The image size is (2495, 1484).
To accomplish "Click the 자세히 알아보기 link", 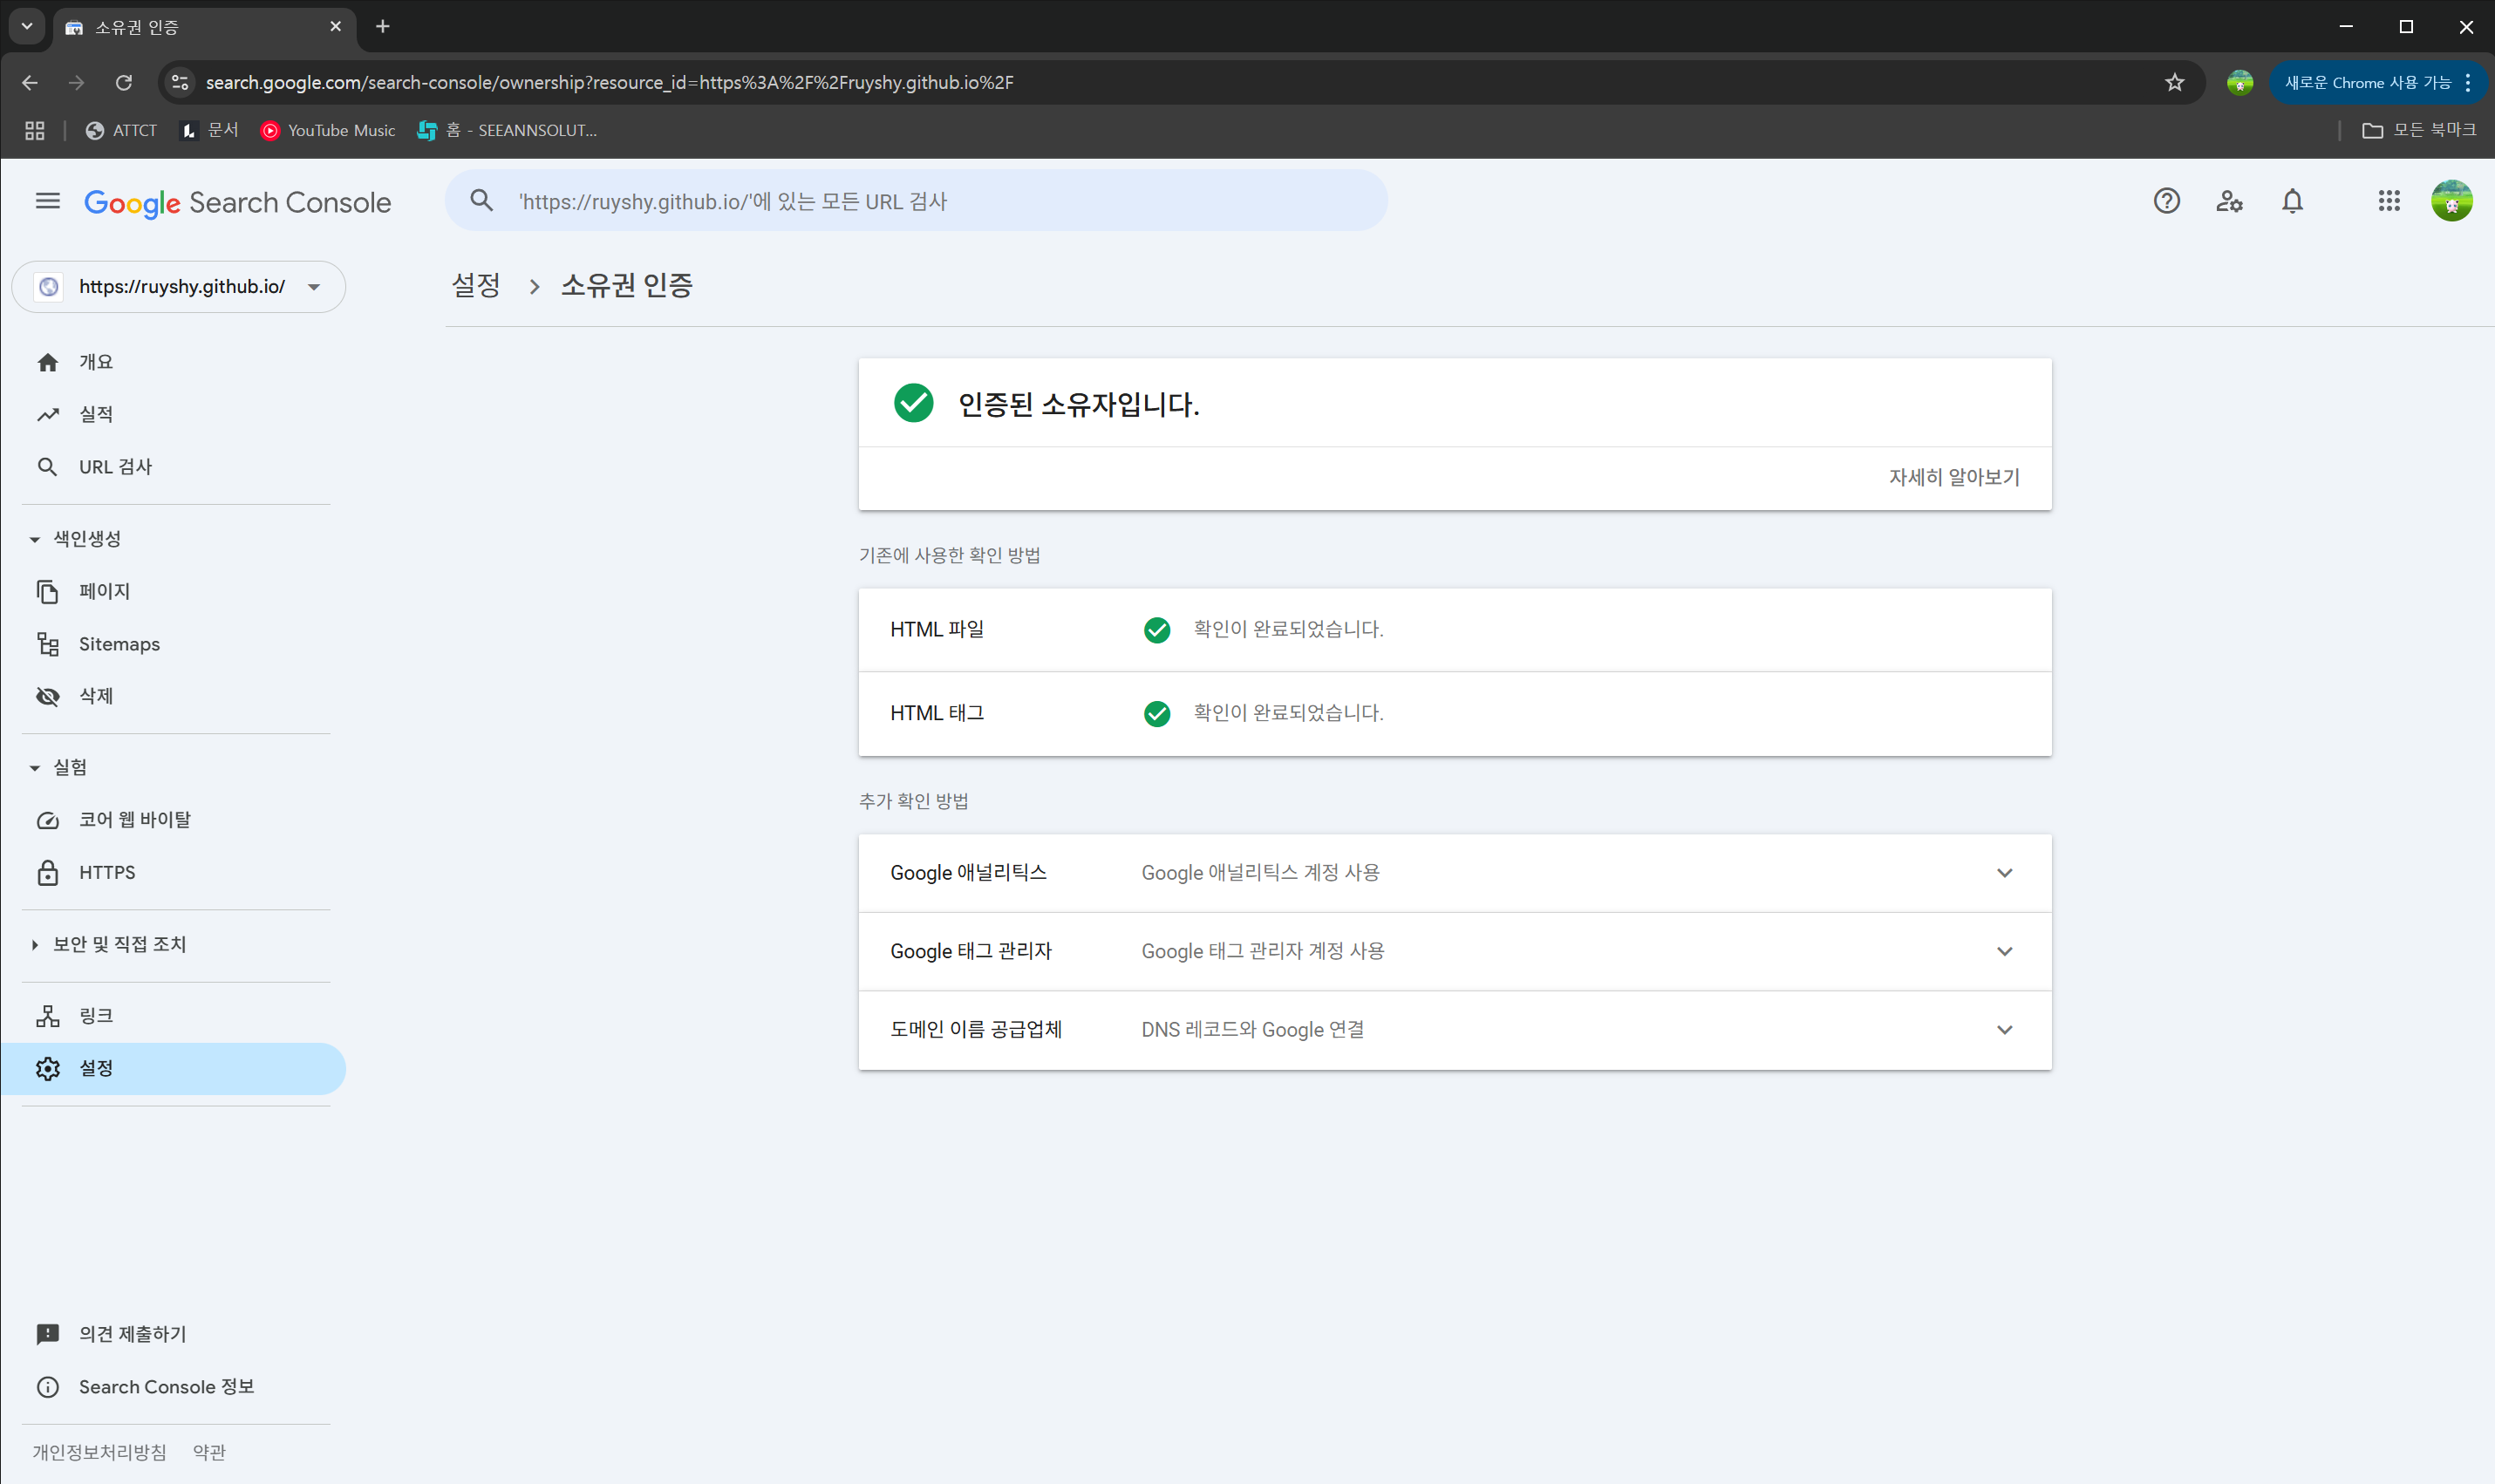I will [x=1953, y=477].
